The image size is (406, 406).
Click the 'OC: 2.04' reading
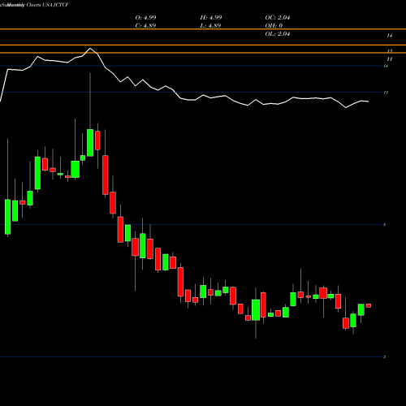[x=278, y=18]
